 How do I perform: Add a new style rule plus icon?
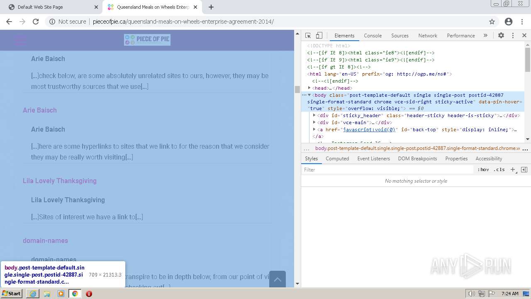point(513,170)
